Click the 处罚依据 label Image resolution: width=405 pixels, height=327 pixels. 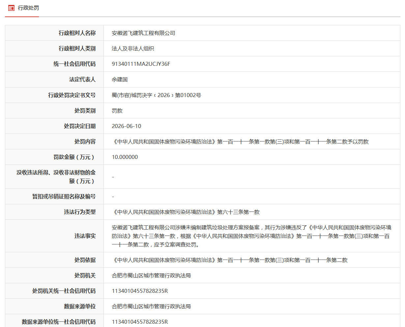click(x=85, y=260)
